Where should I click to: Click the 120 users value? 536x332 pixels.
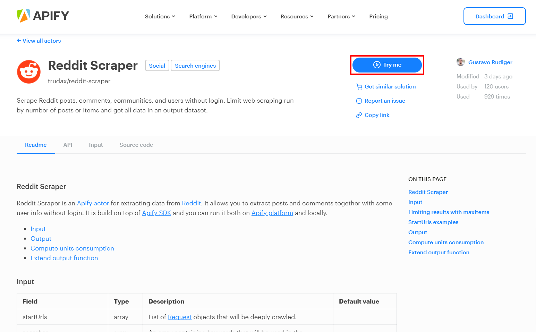point(496,87)
